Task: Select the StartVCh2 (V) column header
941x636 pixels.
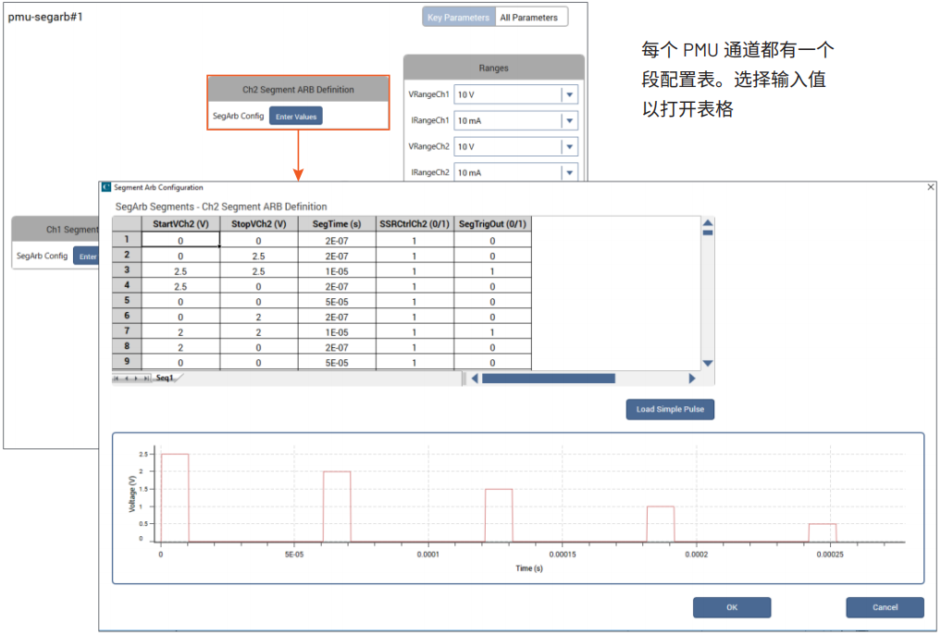Action: [180, 224]
